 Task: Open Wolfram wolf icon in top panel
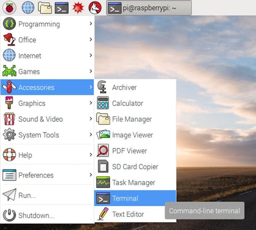95,8
